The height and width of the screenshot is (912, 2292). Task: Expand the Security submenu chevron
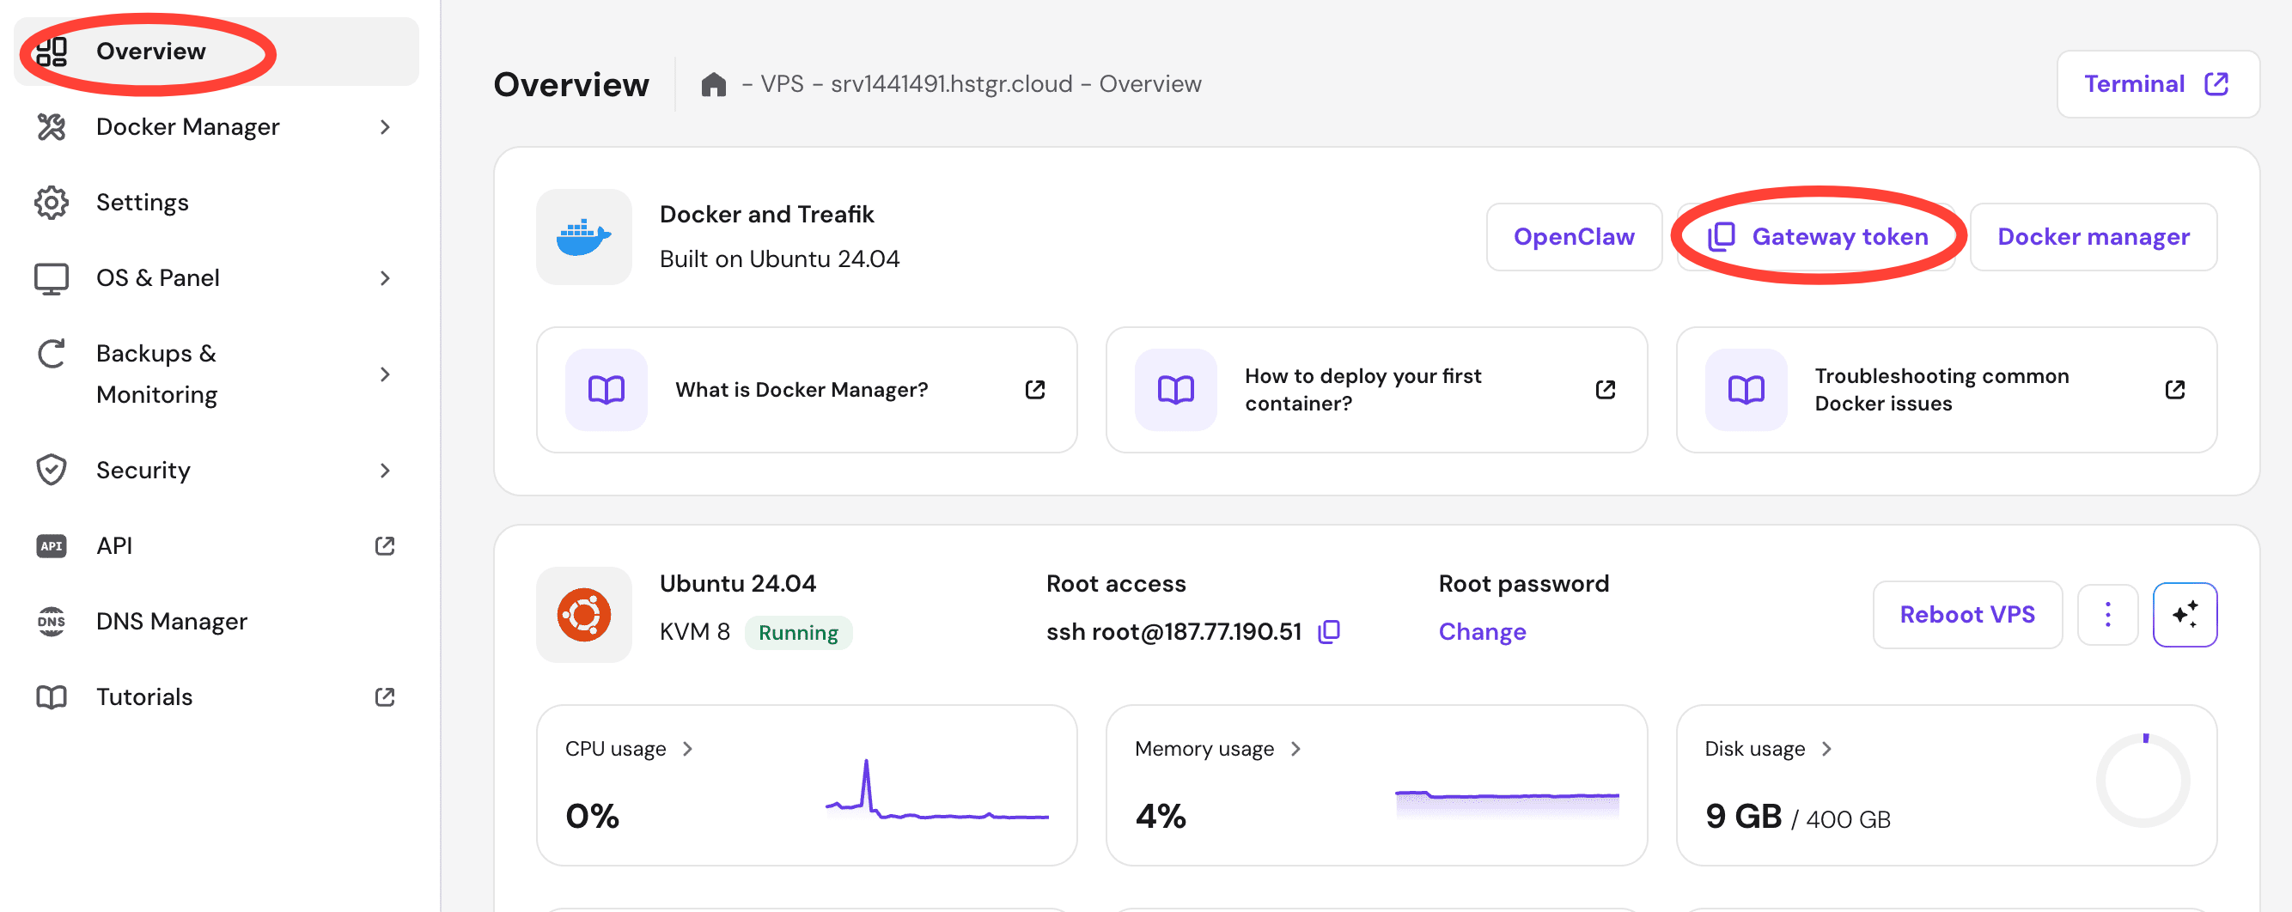(x=385, y=470)
